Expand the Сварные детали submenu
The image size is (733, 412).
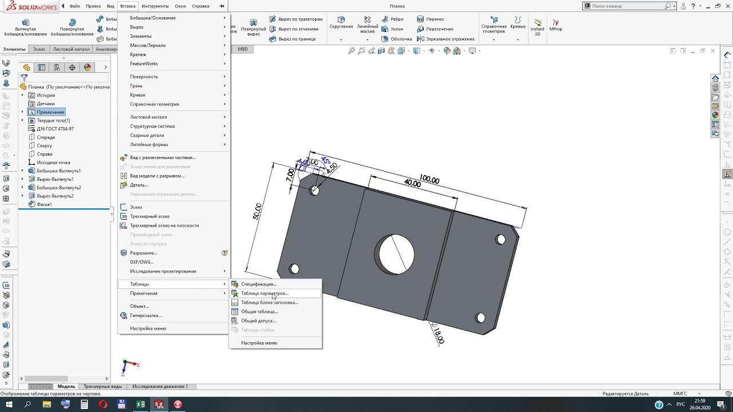click(174, 136)
